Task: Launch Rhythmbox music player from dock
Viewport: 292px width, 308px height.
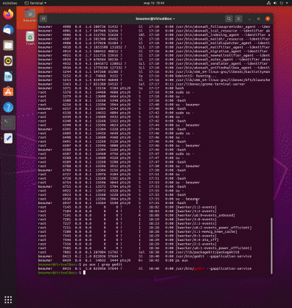Action: [x=8, y=61]
